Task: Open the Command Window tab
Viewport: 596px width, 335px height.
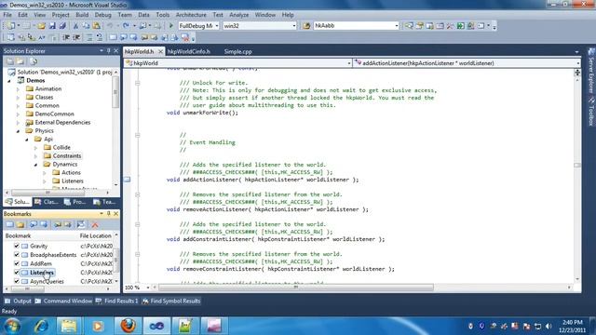Action: pos(63,301)
